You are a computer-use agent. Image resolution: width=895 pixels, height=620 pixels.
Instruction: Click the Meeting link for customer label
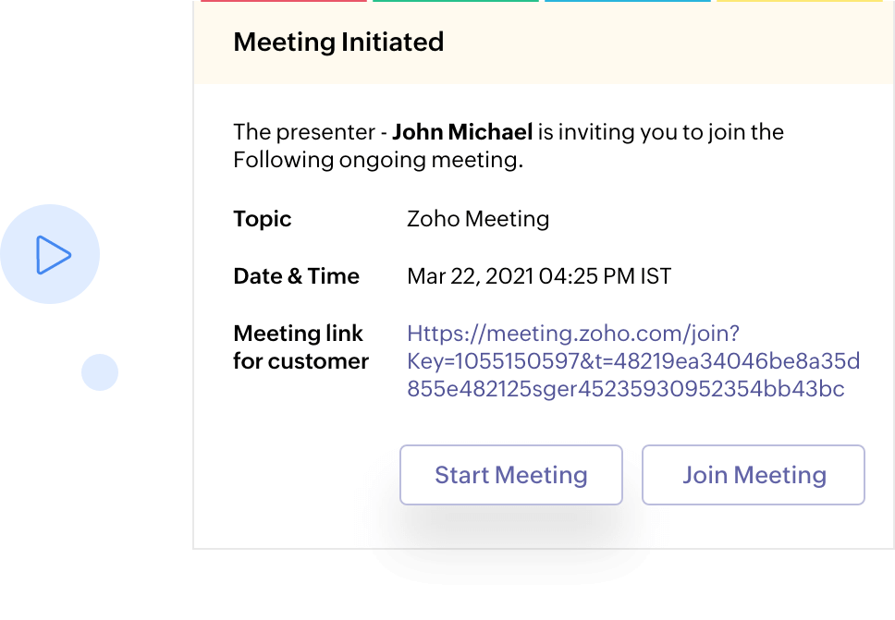tap(300, 347)
